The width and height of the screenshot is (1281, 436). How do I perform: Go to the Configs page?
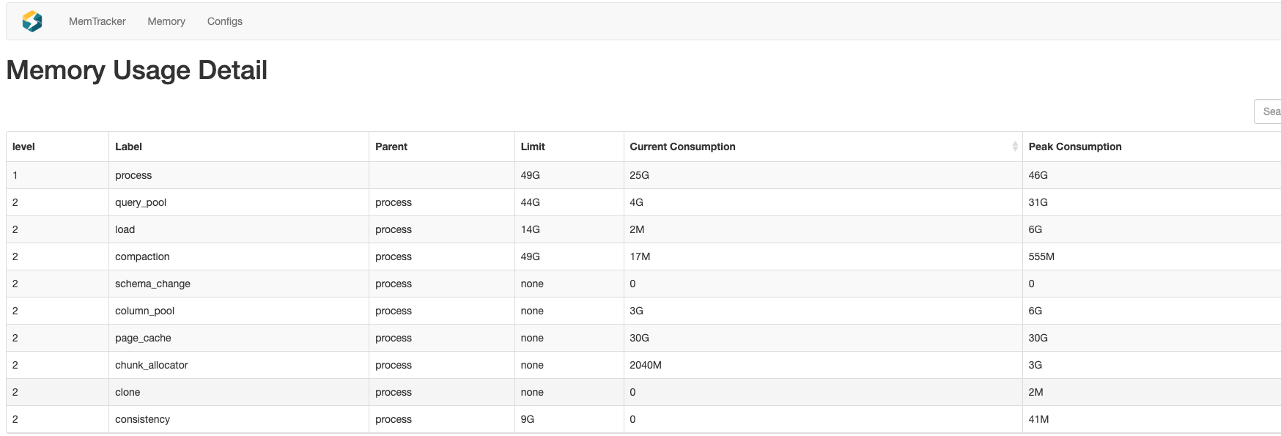click(x=224, y=21)
